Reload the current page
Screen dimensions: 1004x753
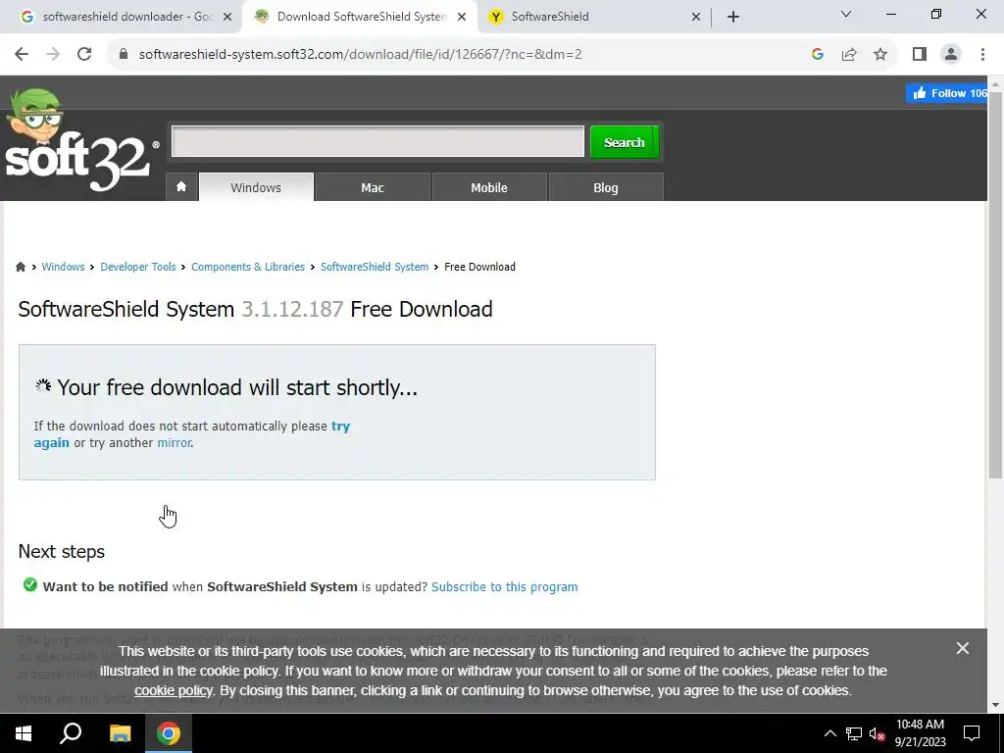pos(84,54)
